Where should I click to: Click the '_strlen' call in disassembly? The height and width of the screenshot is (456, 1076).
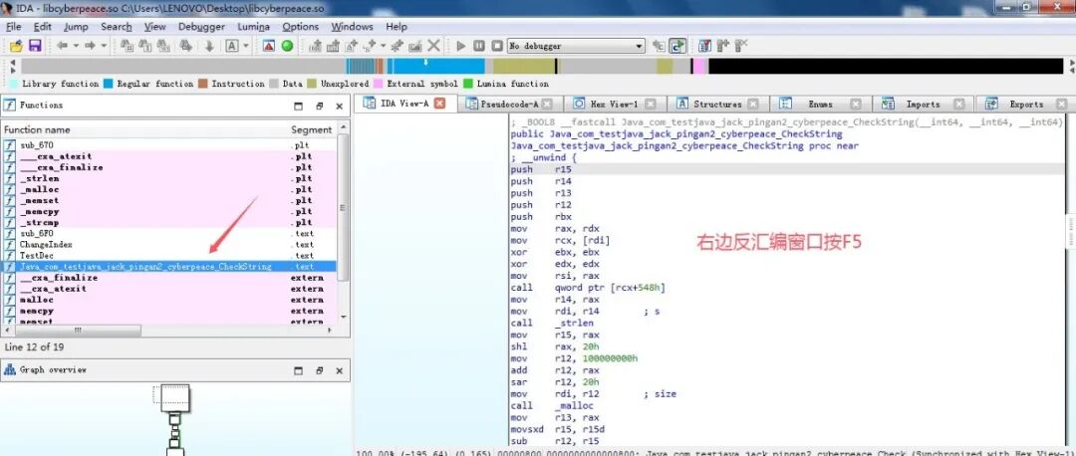(x=575, y=323)
